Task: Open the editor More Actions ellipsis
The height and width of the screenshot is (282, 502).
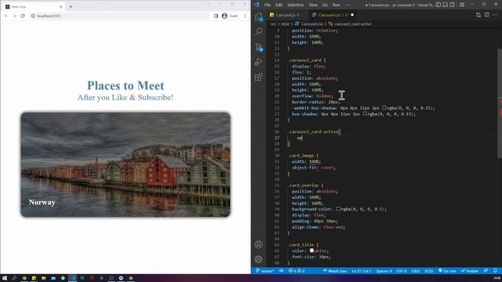Action: 495,15
